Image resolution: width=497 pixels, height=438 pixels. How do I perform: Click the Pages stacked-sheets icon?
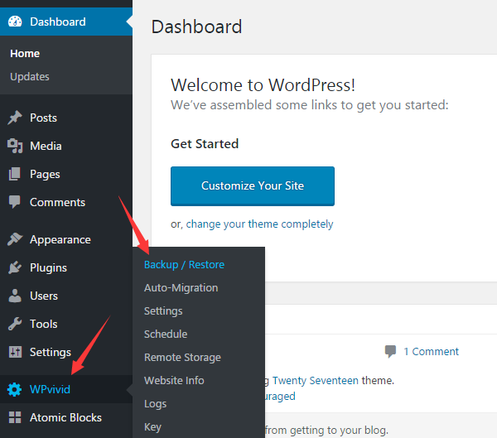[15, 174]
